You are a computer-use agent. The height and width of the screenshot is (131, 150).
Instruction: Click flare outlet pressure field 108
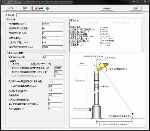pos(52,42)
